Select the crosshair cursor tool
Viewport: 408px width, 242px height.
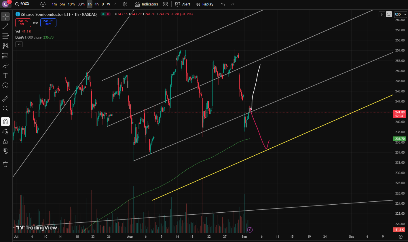(x=5, y=17)
